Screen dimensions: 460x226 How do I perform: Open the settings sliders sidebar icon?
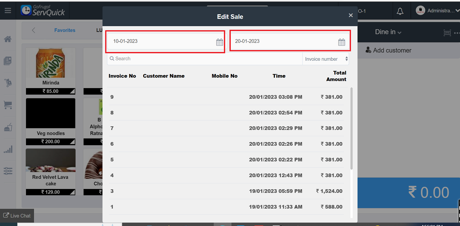[x=8, y=171]
